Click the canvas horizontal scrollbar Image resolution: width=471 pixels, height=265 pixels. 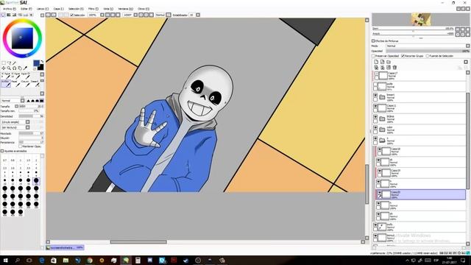138,242
